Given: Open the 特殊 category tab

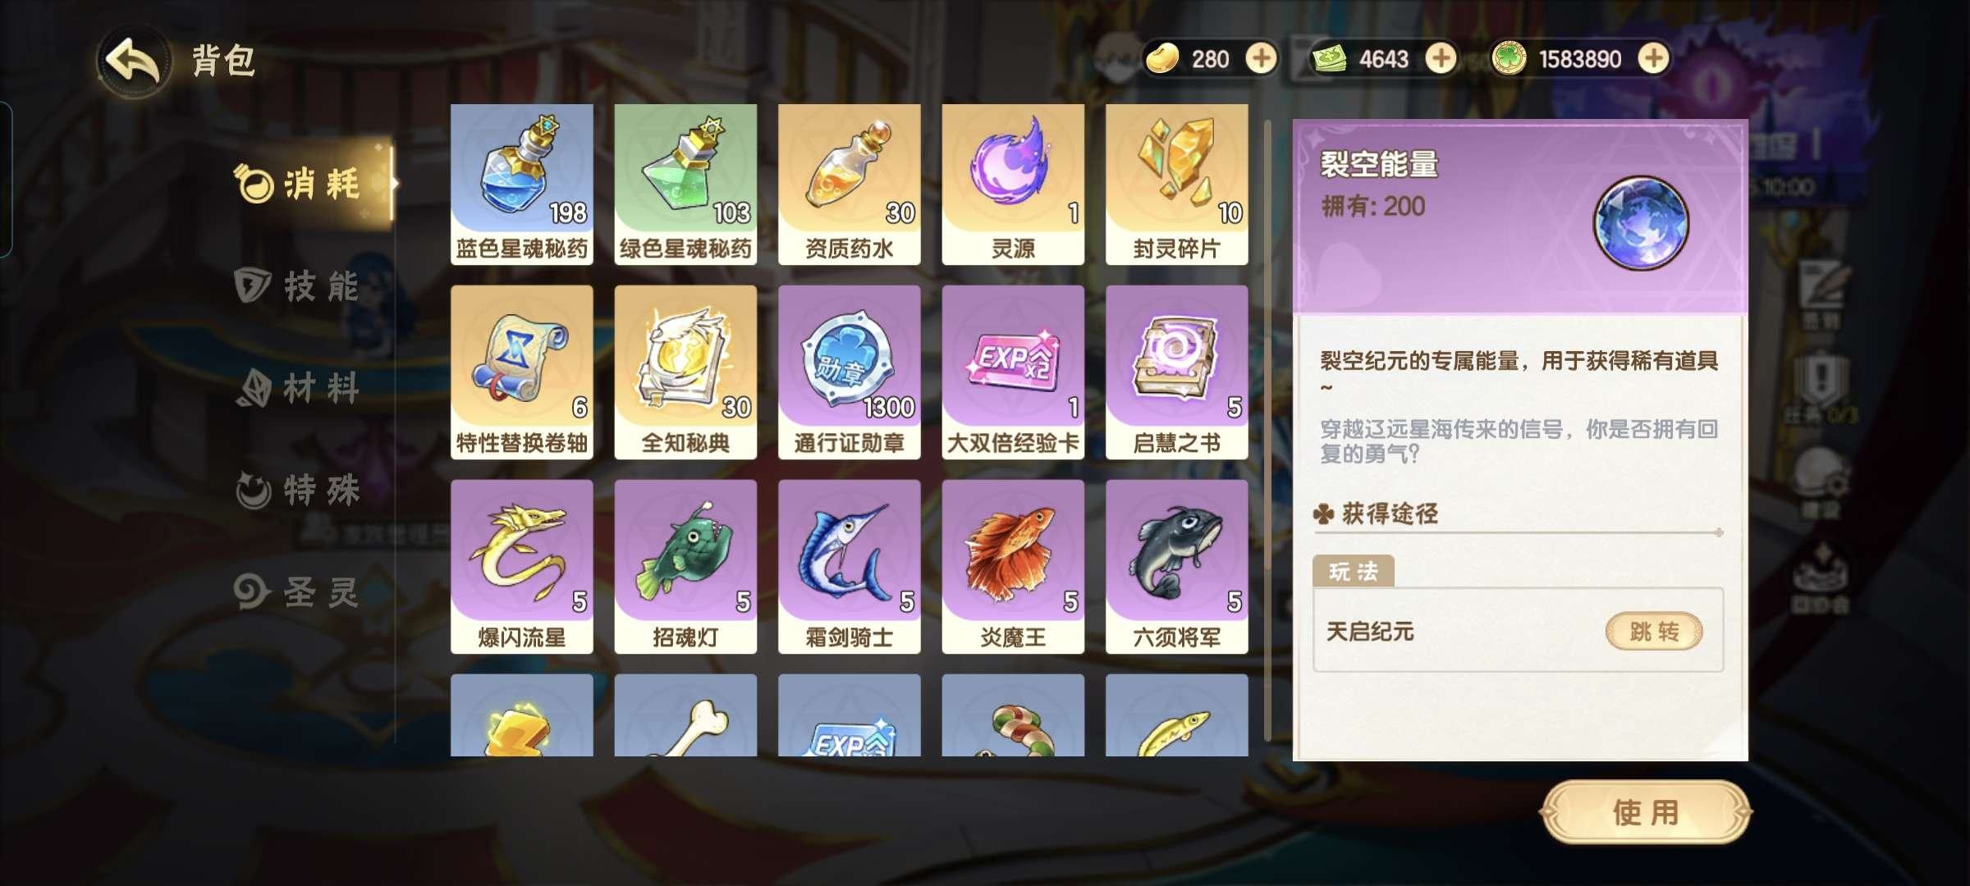Looking at the screenshot, I should (x=298, y=490).
